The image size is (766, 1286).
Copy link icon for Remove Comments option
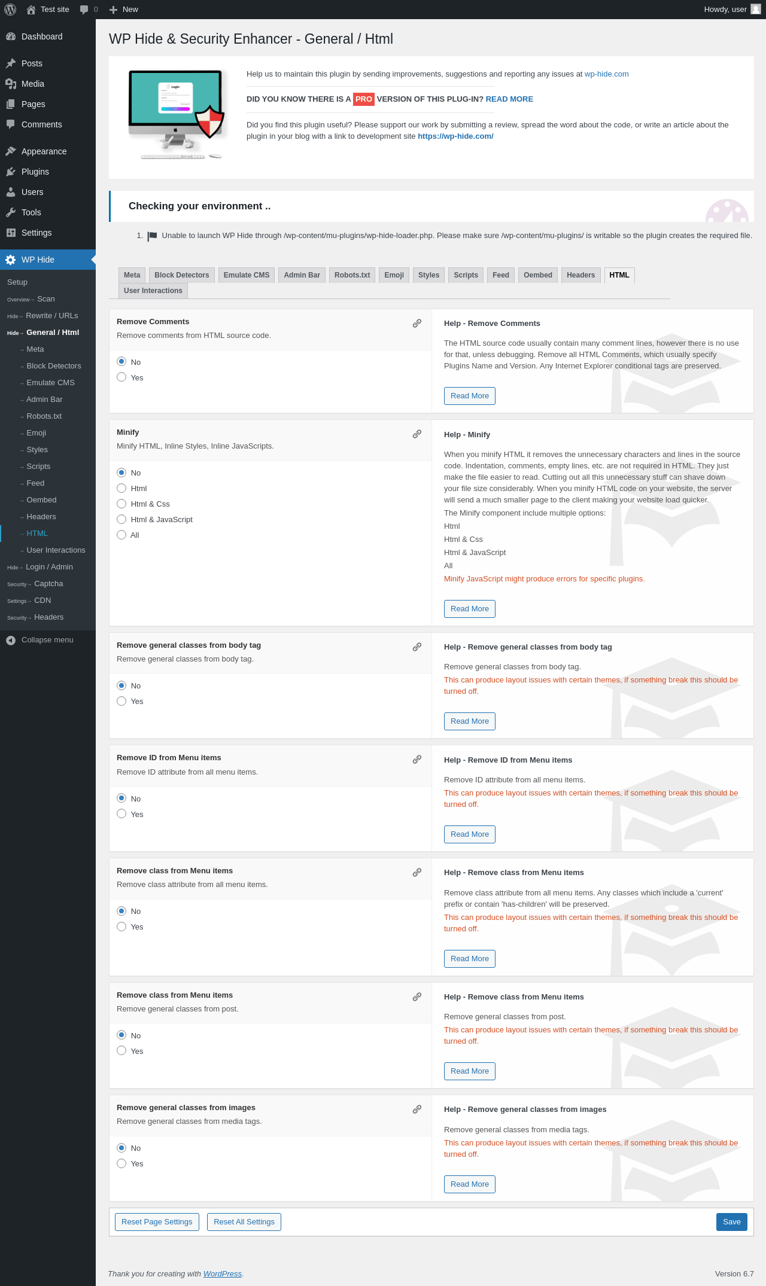[417, 323]
